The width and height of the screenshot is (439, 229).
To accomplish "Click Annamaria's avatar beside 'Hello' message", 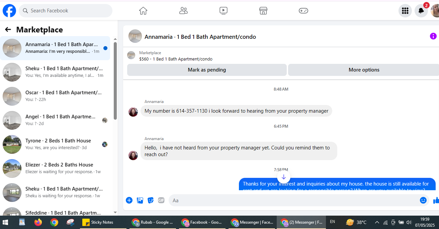I will tap(133, 155).
